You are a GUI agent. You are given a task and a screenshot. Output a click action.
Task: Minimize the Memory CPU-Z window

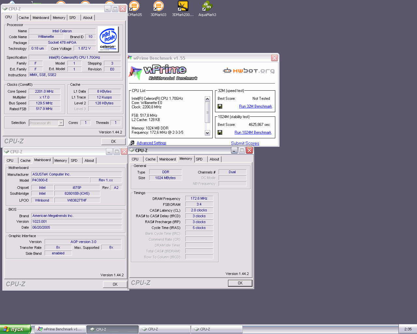pyautogui.click(x=234, y=150)
